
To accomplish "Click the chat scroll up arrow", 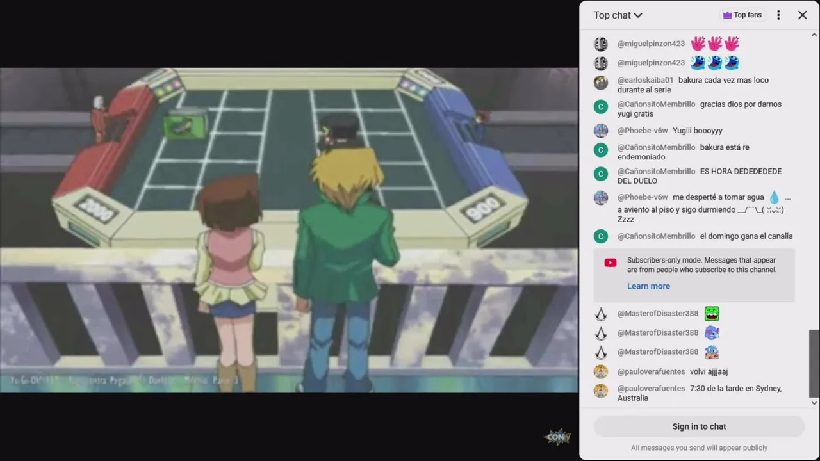I will 814,35.
